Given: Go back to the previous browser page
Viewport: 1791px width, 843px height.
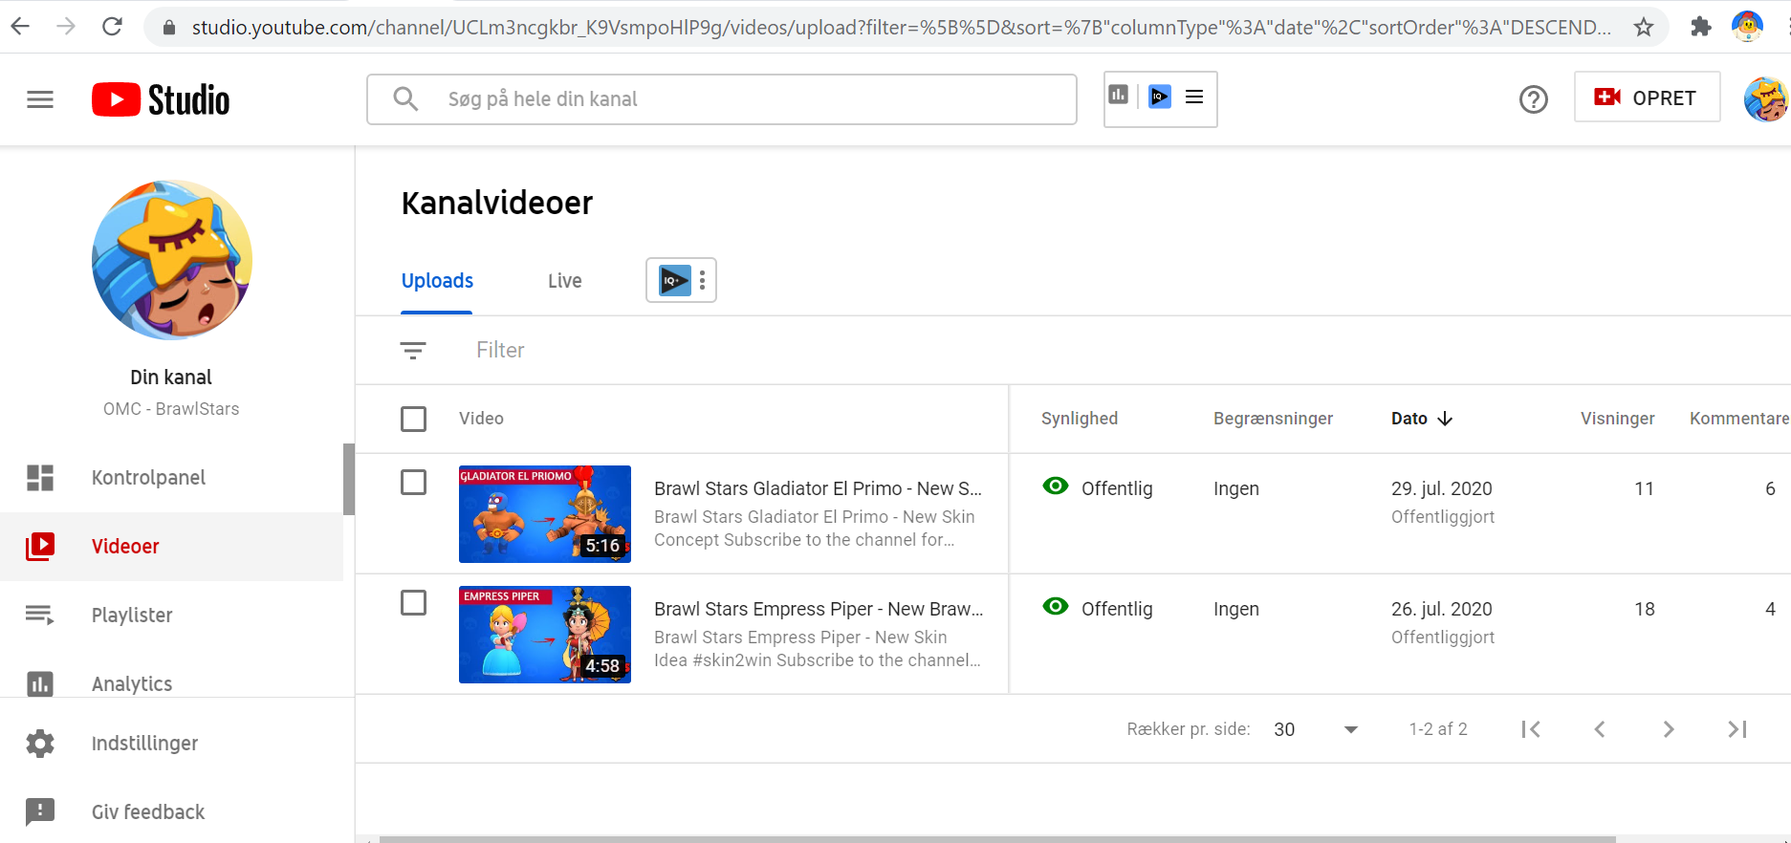Looking at the screenshot, I should click(x=20, y=26).
